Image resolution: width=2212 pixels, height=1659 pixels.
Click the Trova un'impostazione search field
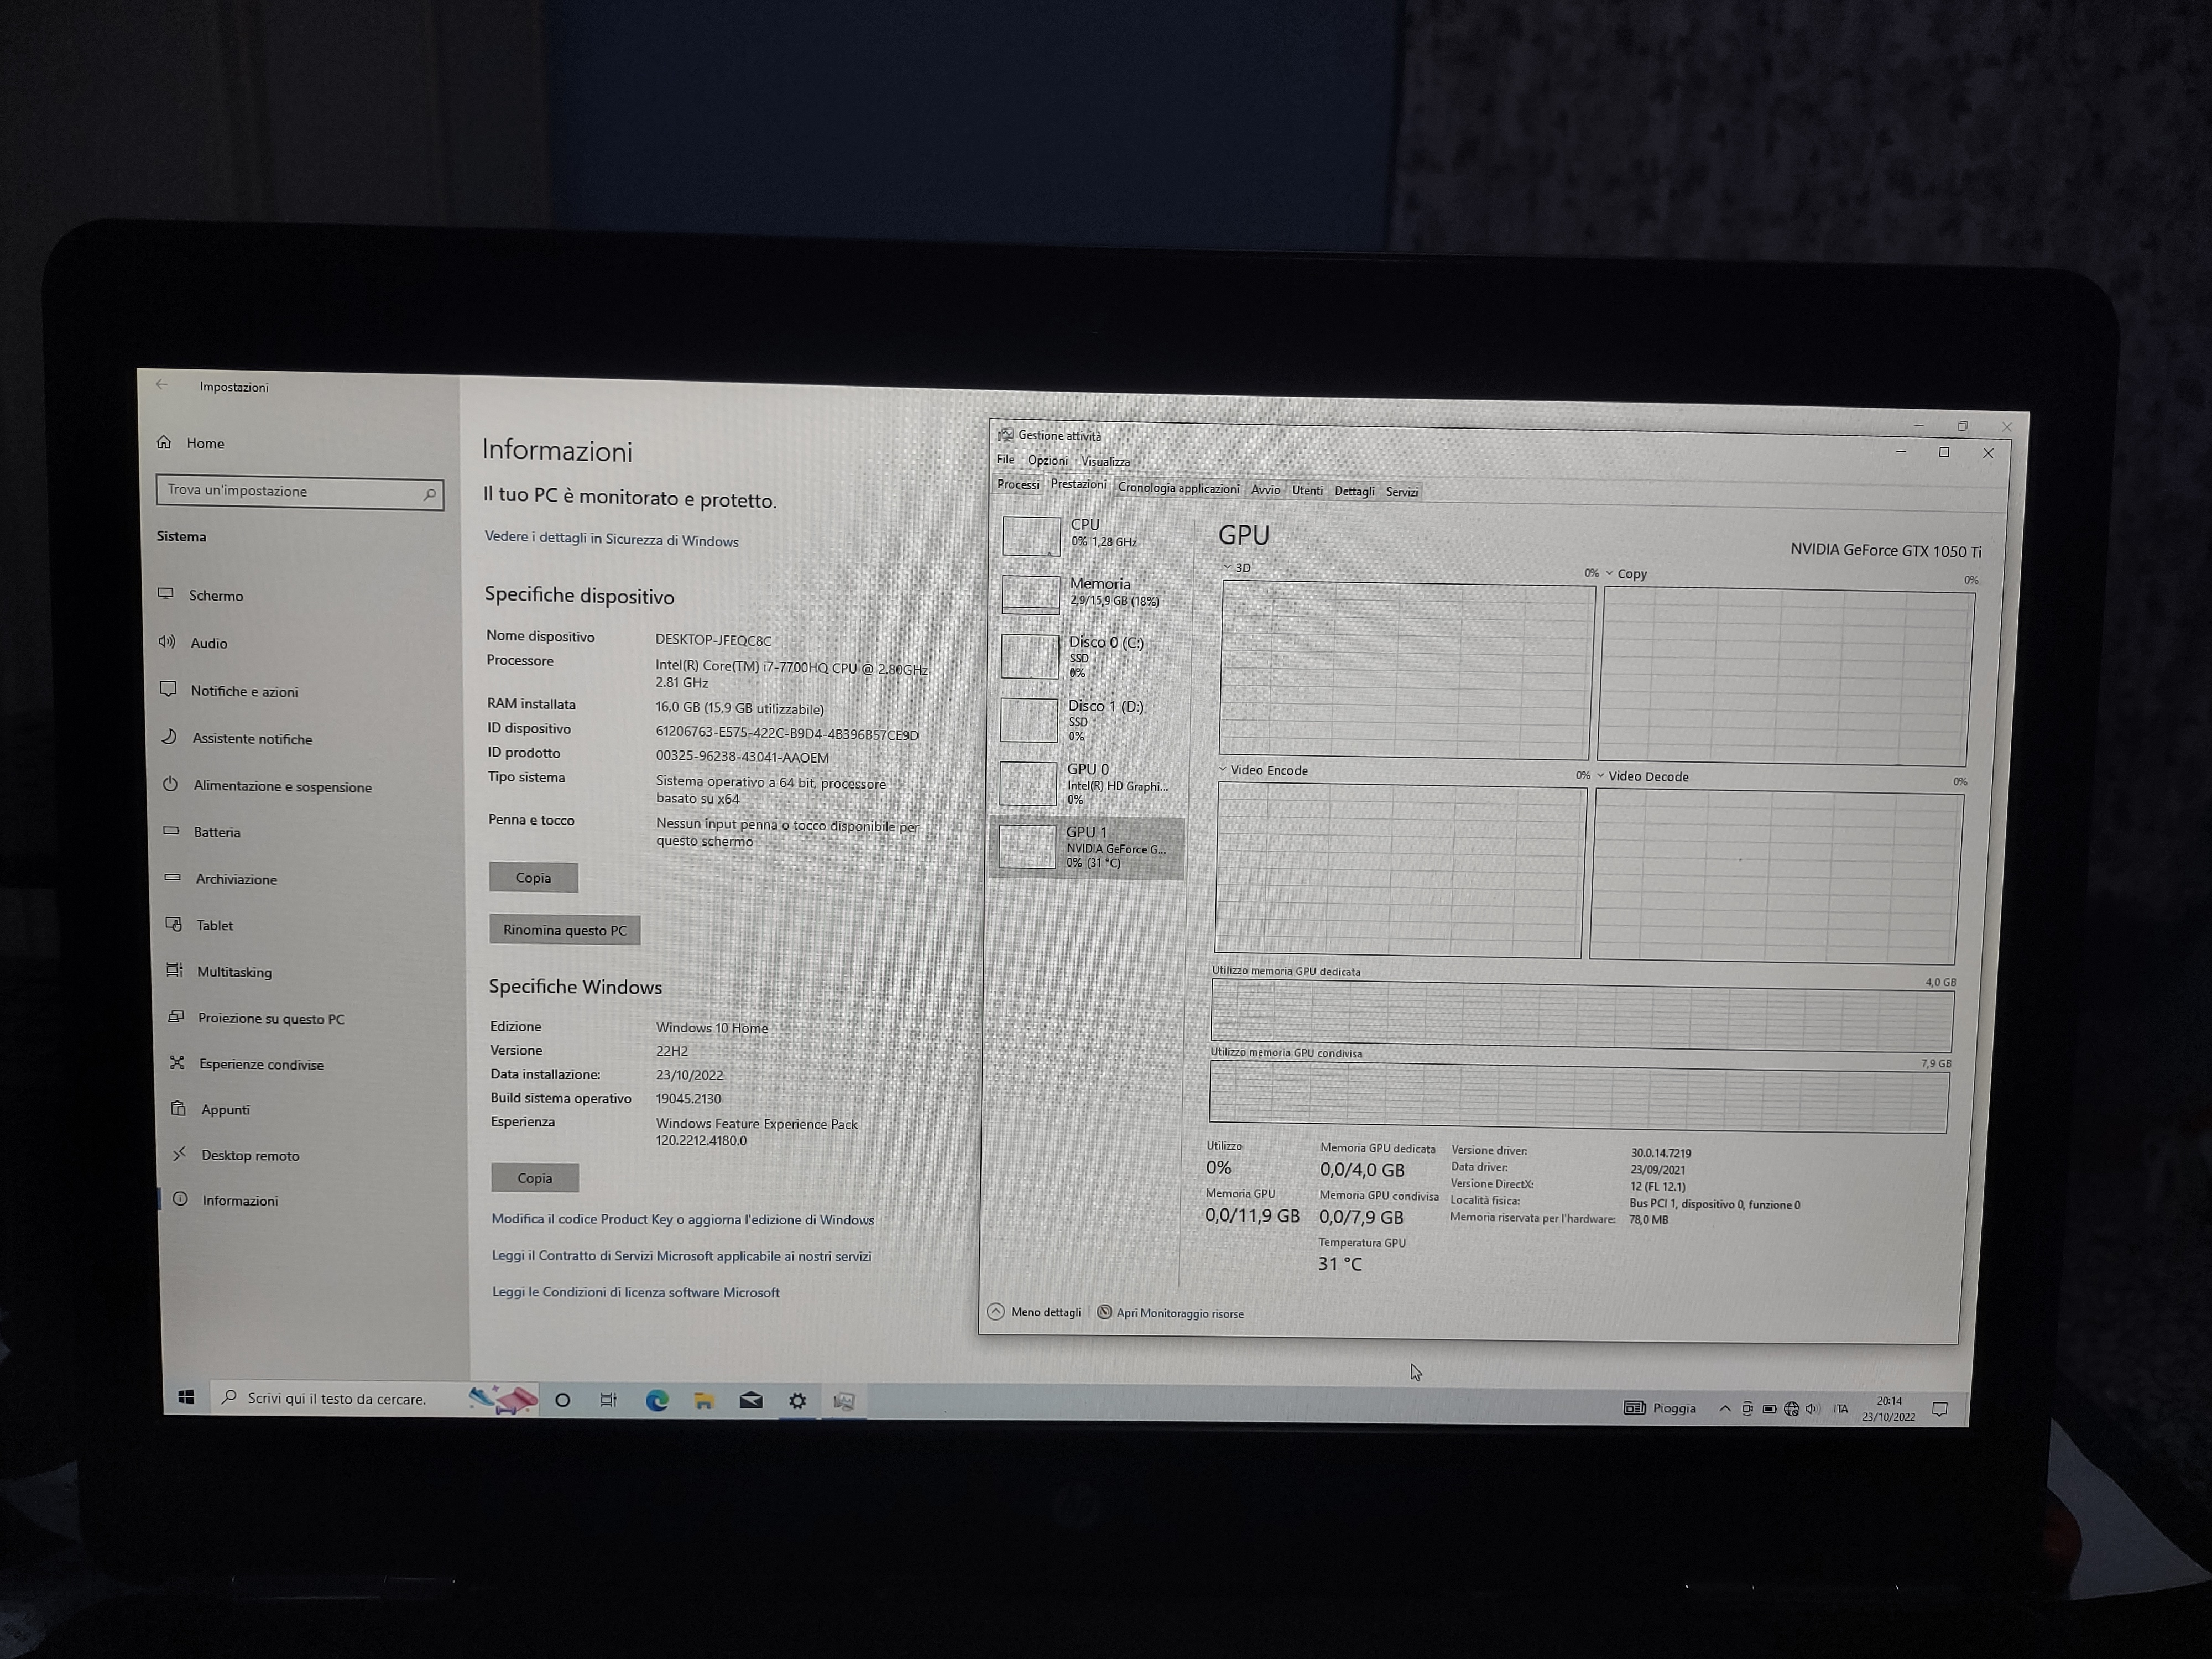(x=290, y=491)
